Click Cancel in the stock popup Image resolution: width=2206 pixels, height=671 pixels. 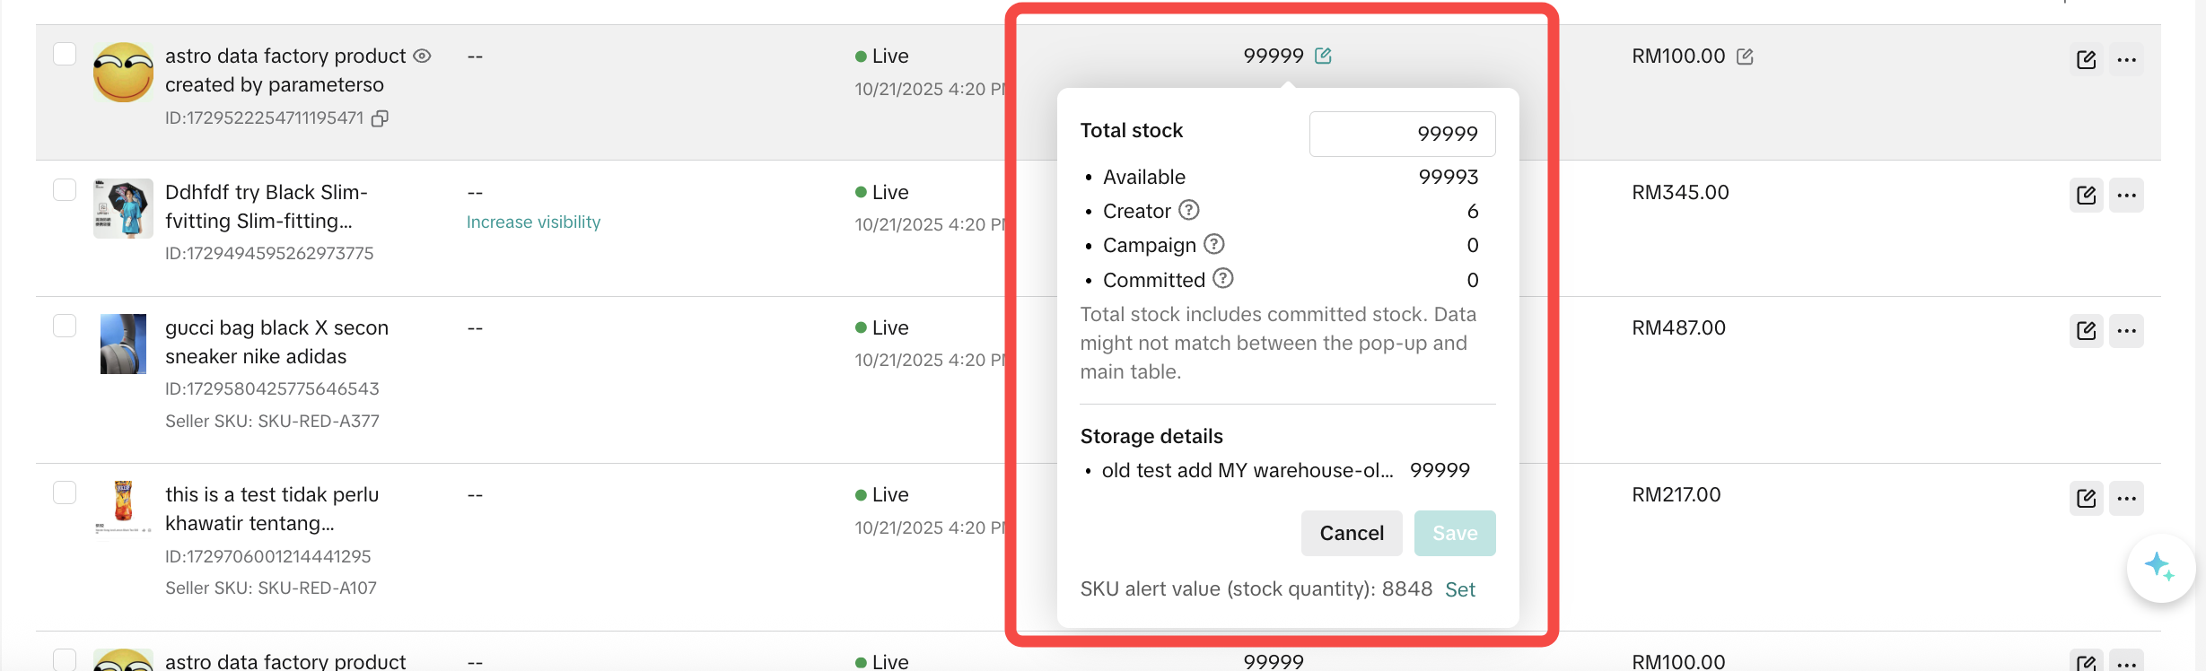click(x=1351, y=533)
